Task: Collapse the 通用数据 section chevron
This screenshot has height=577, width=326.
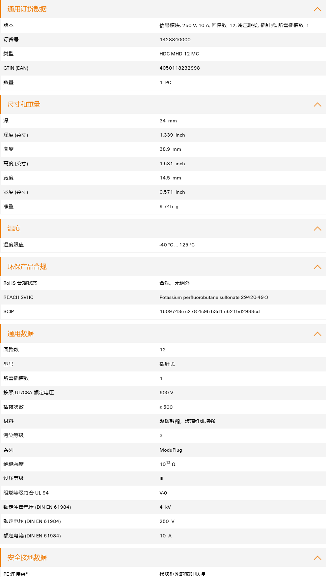Action: tap(317, 334)
